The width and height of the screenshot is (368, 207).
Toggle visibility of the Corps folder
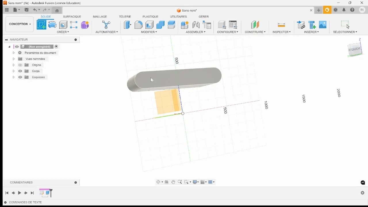[x=20, y=71]
